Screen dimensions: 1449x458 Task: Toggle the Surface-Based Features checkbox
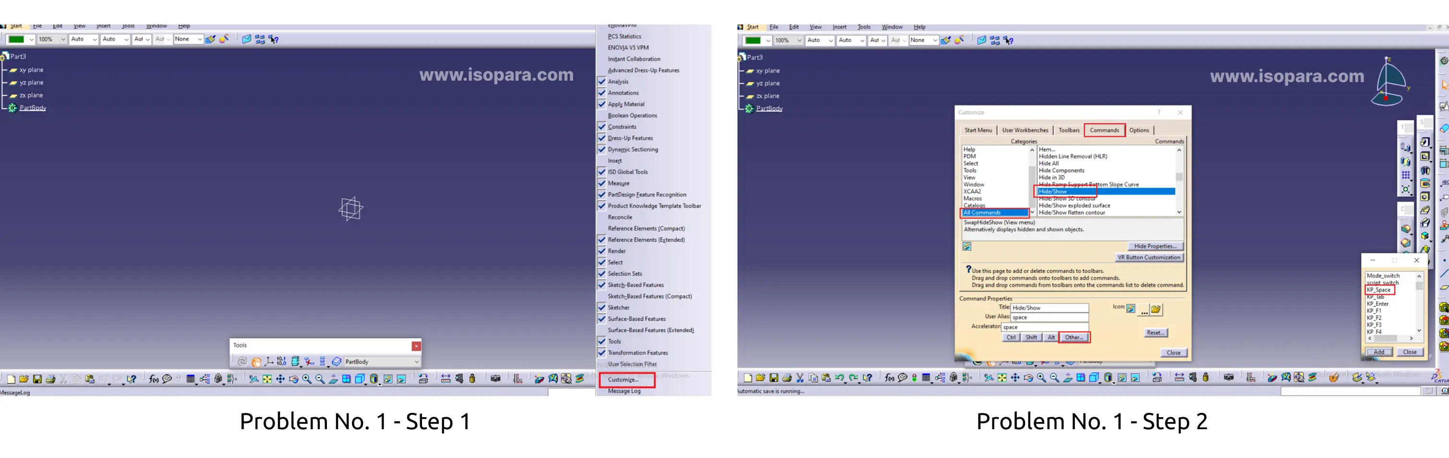click(601, 319)
